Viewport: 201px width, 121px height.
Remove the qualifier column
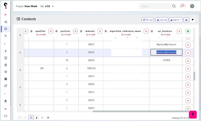(51, 31)
